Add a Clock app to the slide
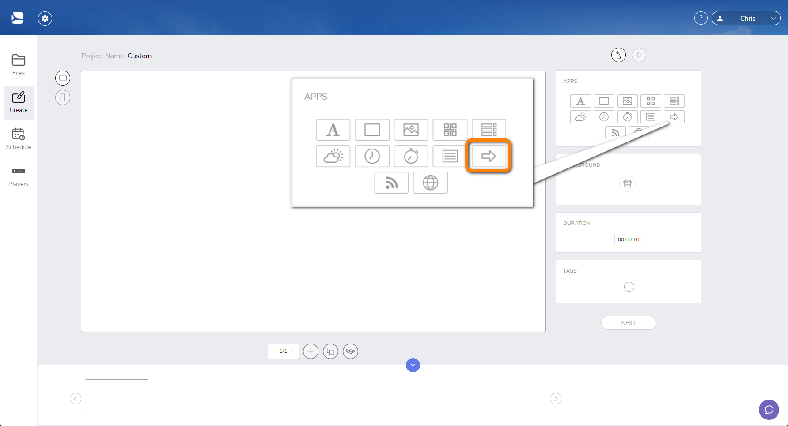Image resolution: width=788 pixels, height=426 pixels. (x=372, y=156)
